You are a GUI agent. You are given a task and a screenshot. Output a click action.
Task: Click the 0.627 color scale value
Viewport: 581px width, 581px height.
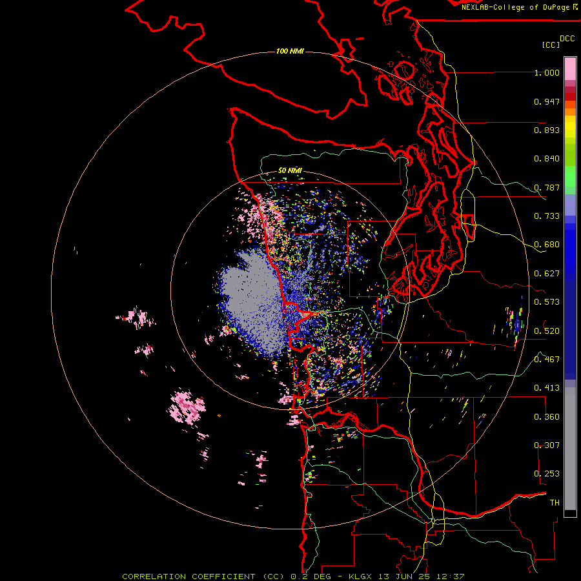pos(547,274)
